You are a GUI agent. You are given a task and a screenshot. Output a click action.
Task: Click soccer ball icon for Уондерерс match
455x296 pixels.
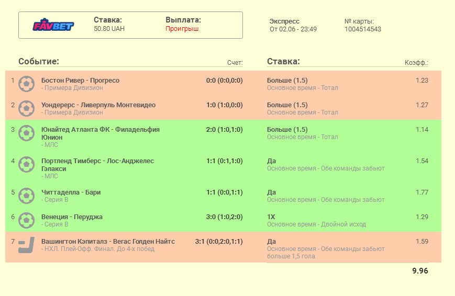coord(26,108)
